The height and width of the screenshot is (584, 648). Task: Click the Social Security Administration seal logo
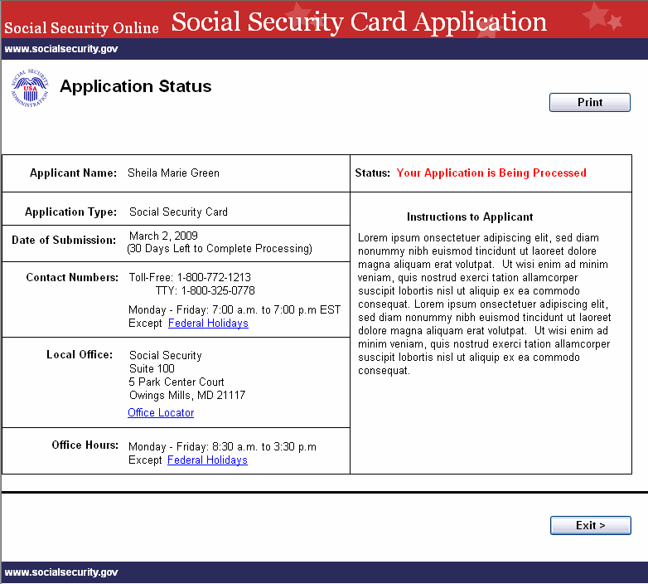point(30,88)
